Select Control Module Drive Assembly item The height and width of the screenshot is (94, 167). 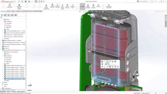pos(15,42)
